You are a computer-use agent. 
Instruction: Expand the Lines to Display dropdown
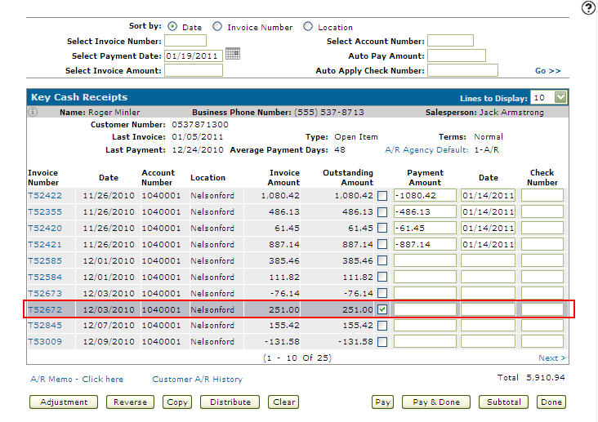560,97
